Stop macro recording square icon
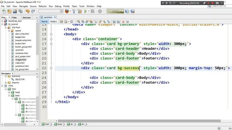 pos(127,22)
